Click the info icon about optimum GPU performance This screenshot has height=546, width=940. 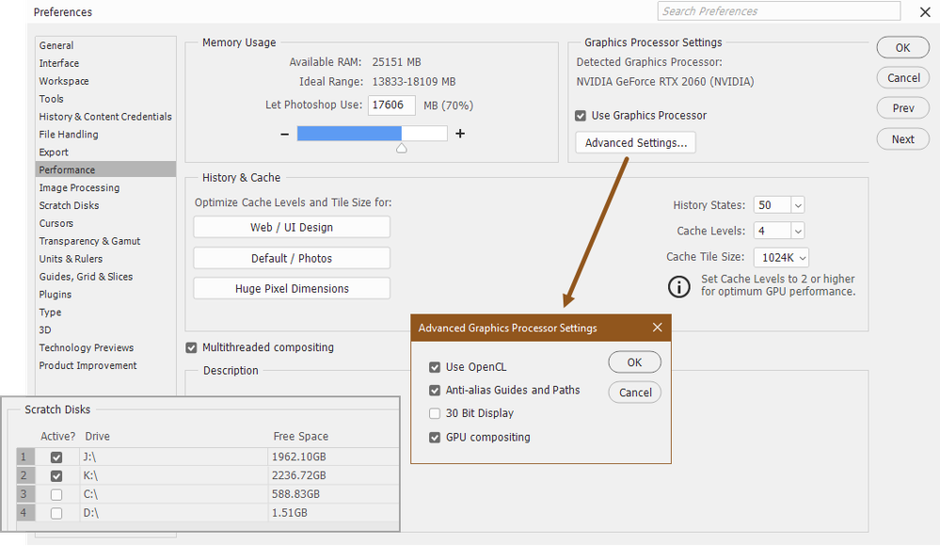679,286
